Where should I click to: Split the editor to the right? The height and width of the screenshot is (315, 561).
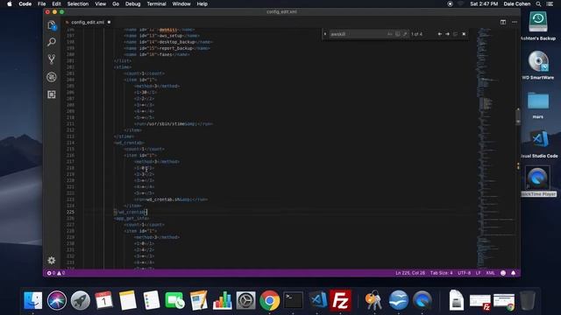(x=503, y=22)
